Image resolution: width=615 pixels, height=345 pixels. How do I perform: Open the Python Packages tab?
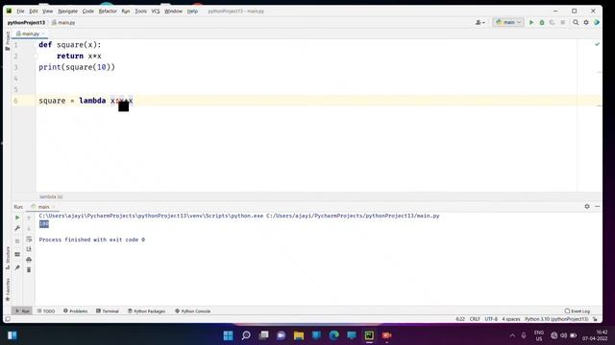point(146,310)
